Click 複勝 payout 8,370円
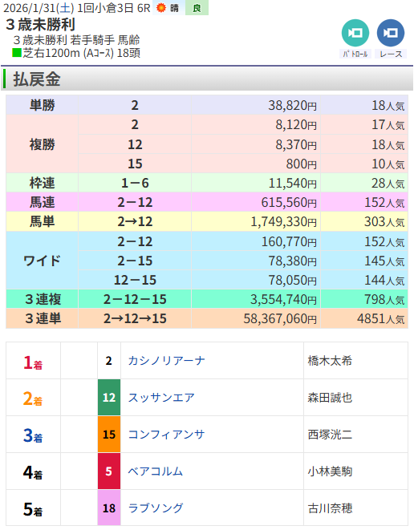This screenshot has width=414, height=530. tap(296, 144)
